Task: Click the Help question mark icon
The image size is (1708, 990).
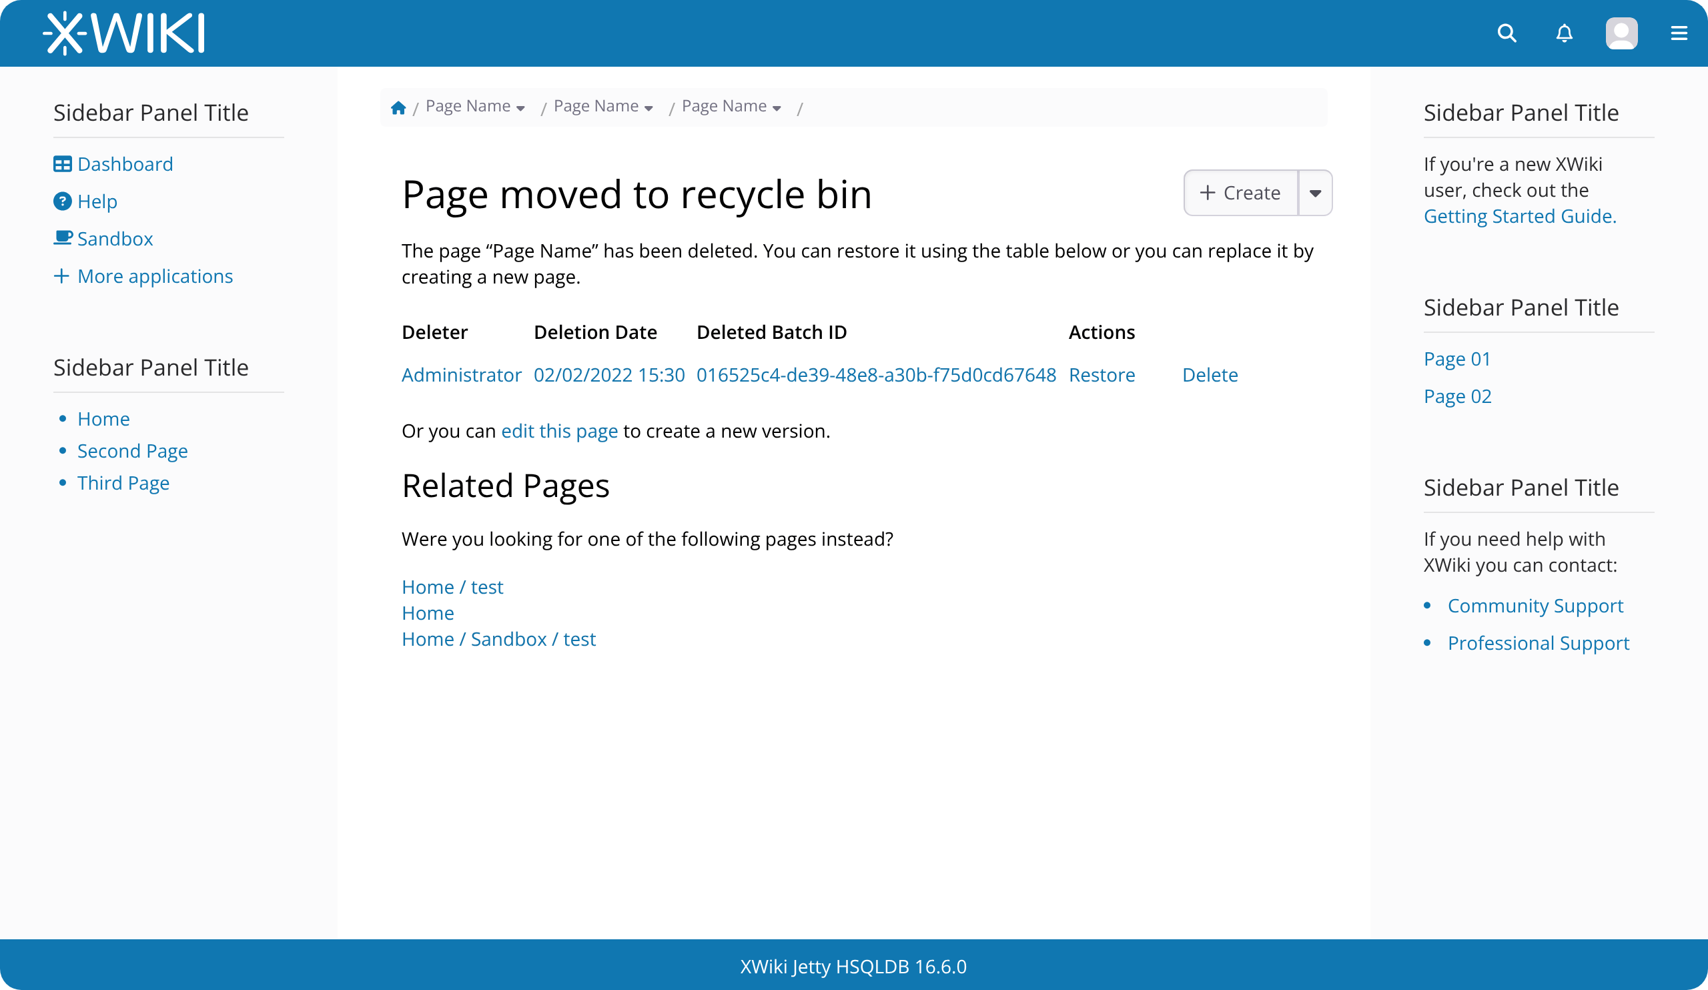Action: (62, 201)
